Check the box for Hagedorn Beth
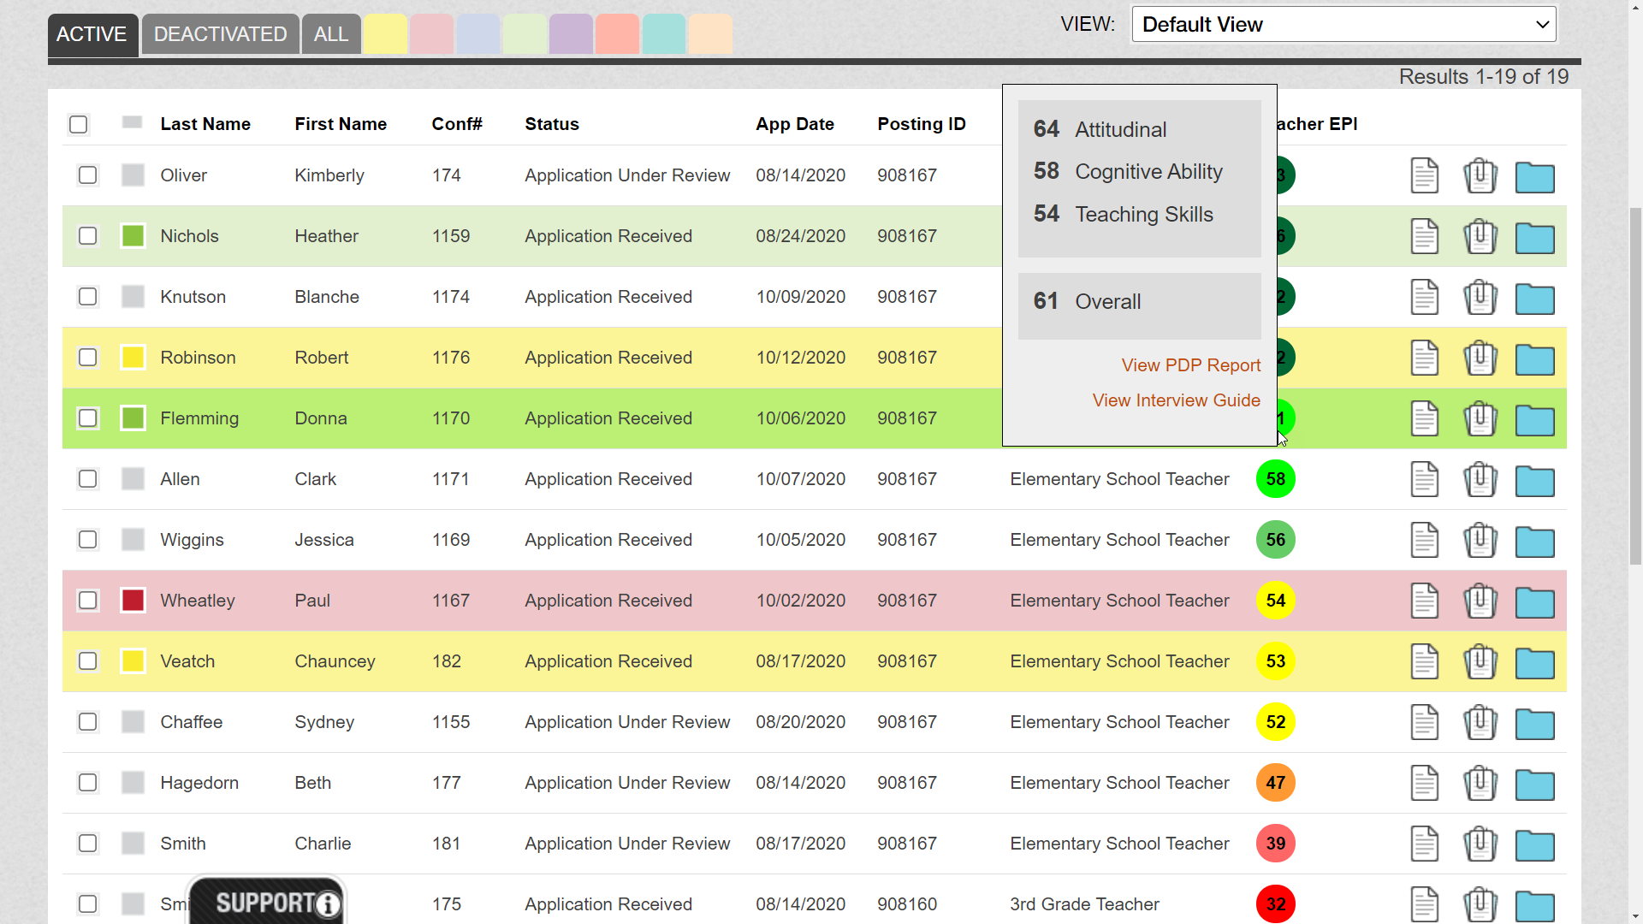 point(87,783)
